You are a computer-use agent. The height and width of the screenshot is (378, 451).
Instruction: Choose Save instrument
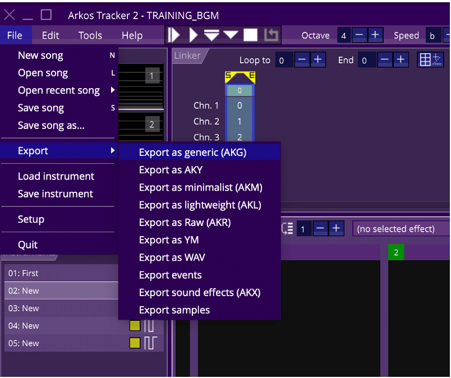(59, 193)
